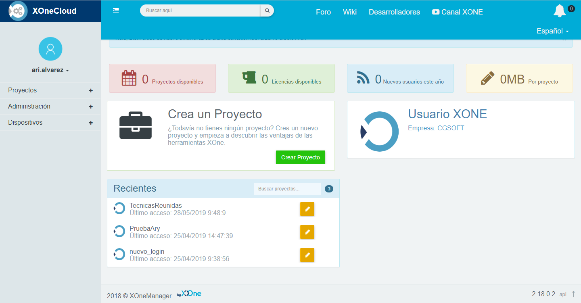581x303 pixels.
Task: Expand the Proyectos sidebar section plus
Action: coord(91,91)
